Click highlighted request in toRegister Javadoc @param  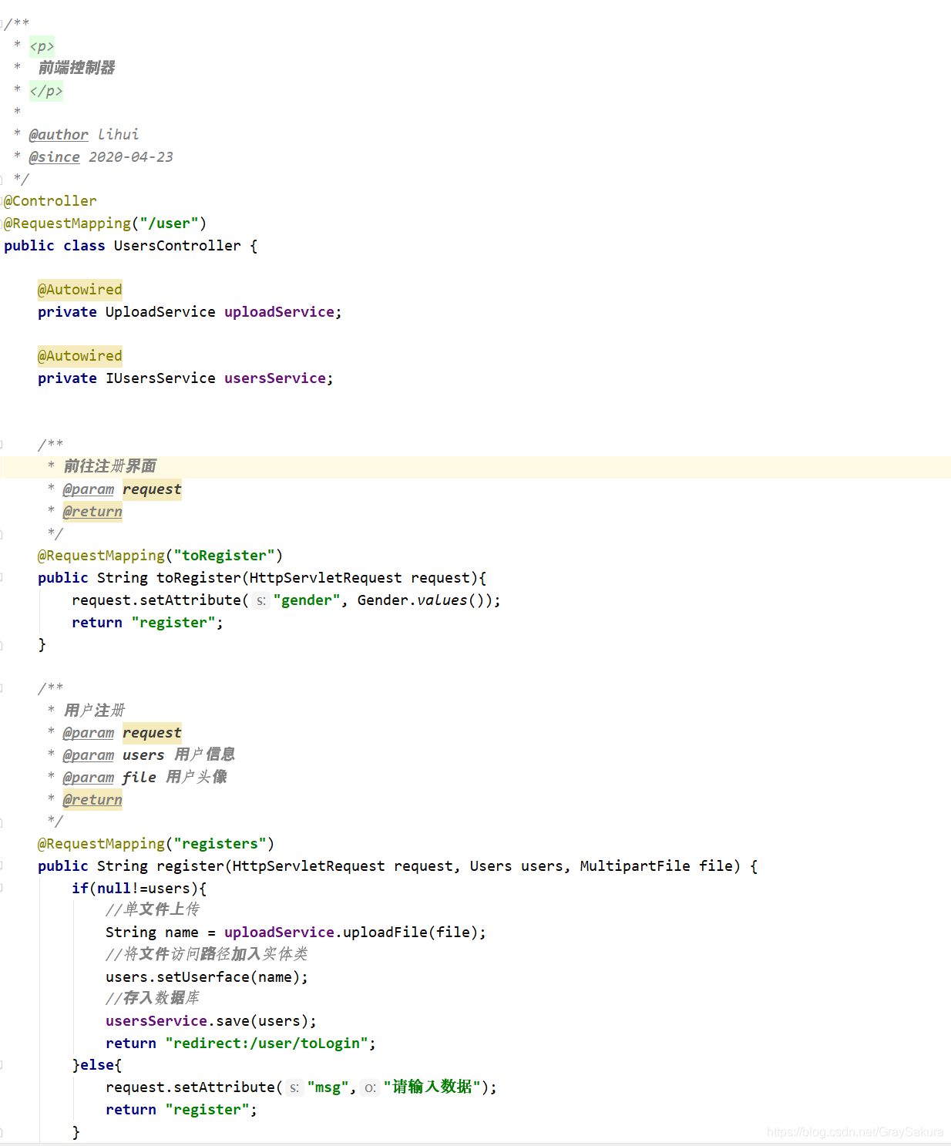152,489
